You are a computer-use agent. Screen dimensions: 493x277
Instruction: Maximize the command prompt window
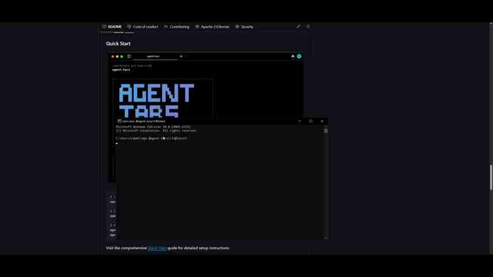click(x=311, y=121)
